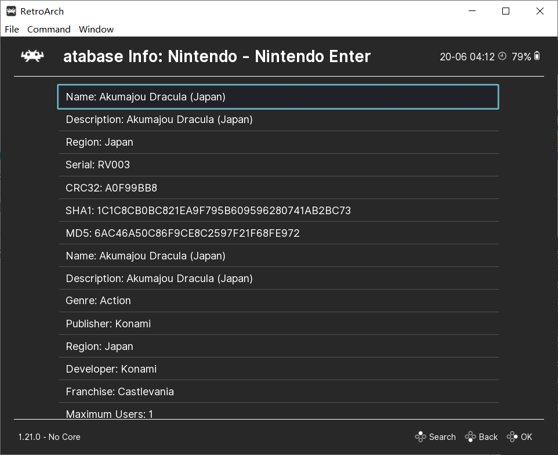
Task: Open the Window menu
Action: (96, 29)
